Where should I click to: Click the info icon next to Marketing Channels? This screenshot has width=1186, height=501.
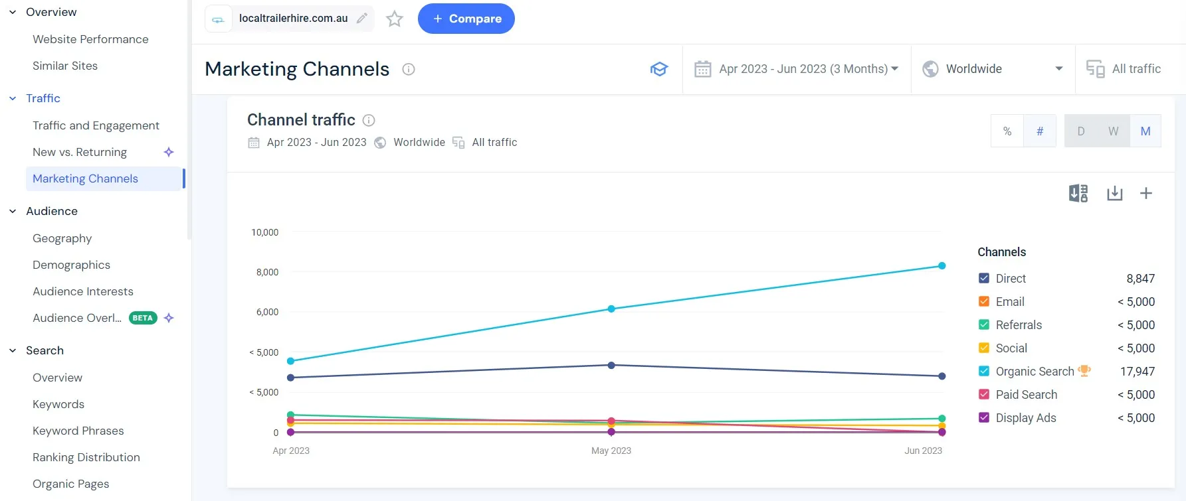409,69
